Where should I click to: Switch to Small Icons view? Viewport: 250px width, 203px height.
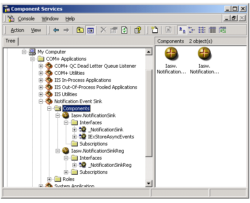pos(192,30)
